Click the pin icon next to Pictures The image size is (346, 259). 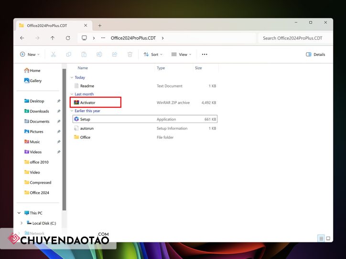59,132
